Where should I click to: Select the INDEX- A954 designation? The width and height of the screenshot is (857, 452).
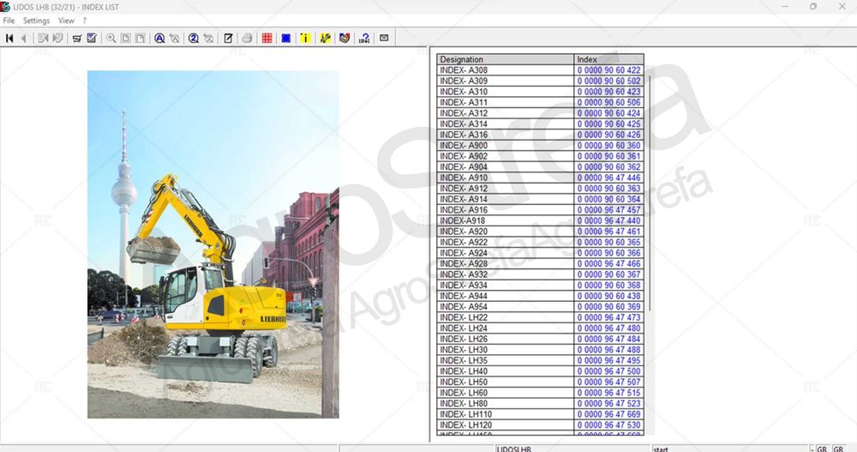[x=464, y=307]
